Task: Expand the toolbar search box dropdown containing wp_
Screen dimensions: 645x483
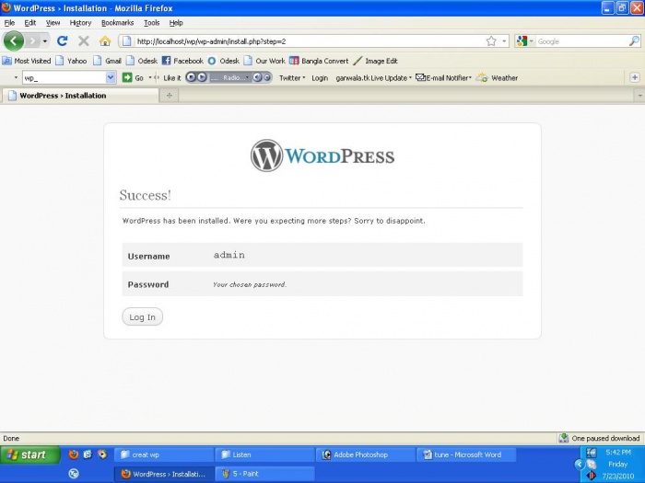Action: click(111, 77)
